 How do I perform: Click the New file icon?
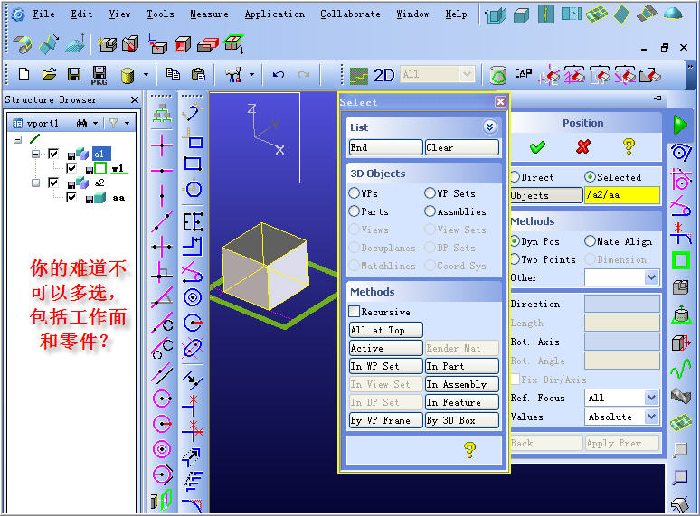[24, 73]
